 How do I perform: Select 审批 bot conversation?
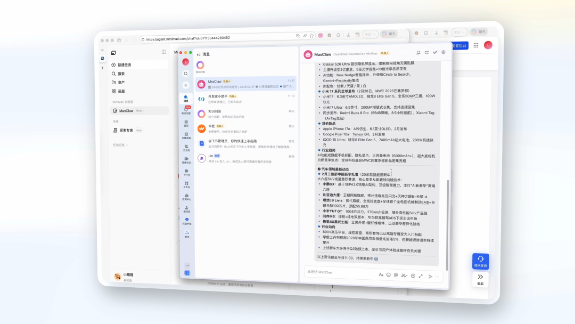[x=246, y=129]
